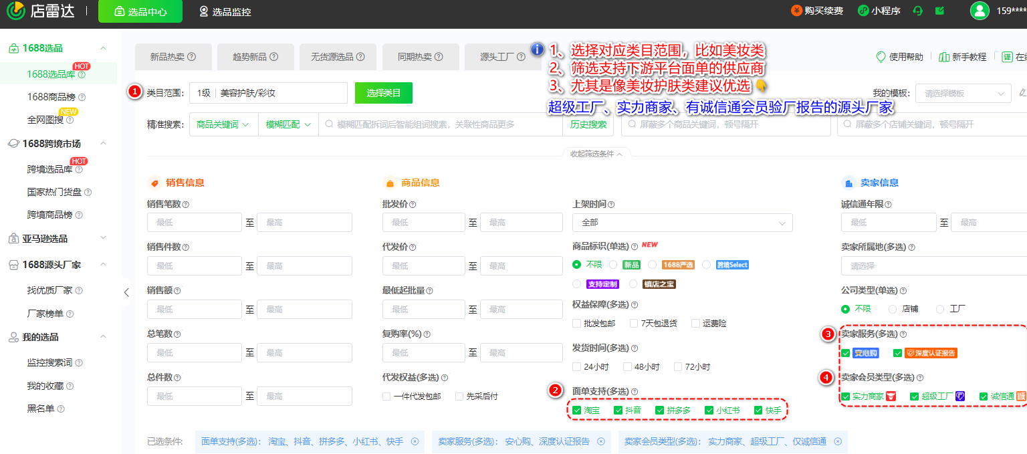Click the user avatar icon next to 159****

coord(980,11)
